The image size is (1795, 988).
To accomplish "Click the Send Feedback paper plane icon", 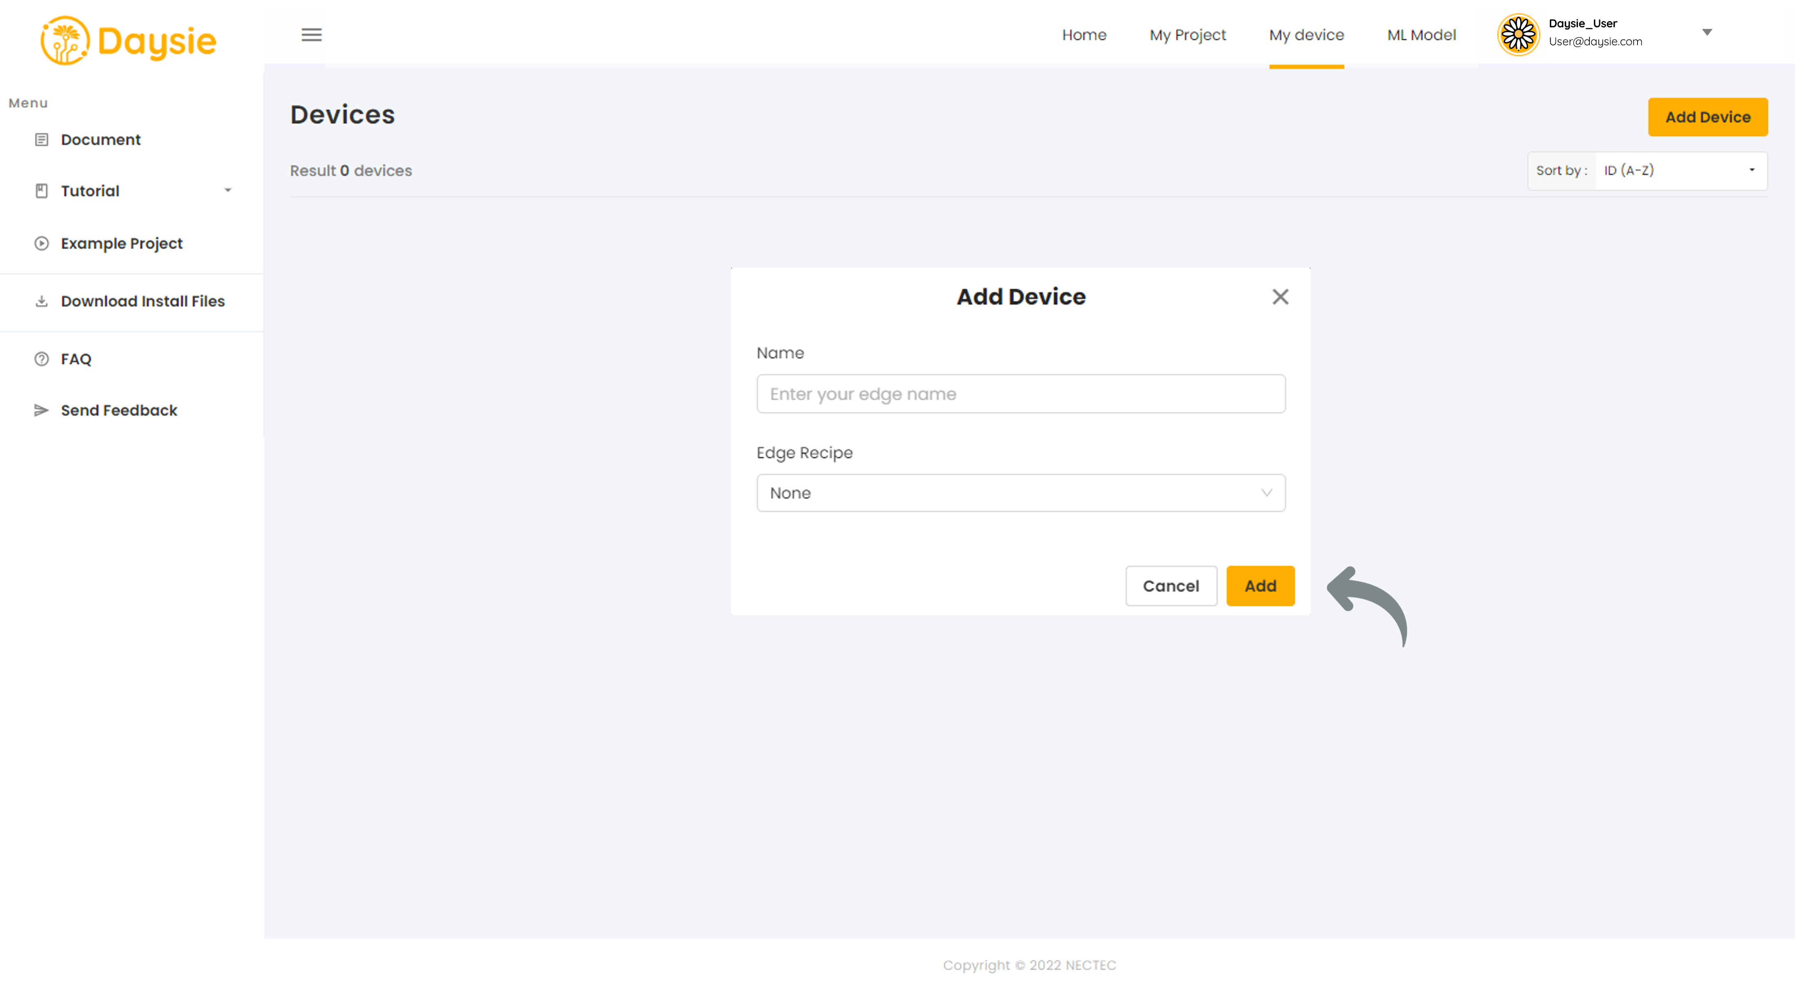I will 41,410.
